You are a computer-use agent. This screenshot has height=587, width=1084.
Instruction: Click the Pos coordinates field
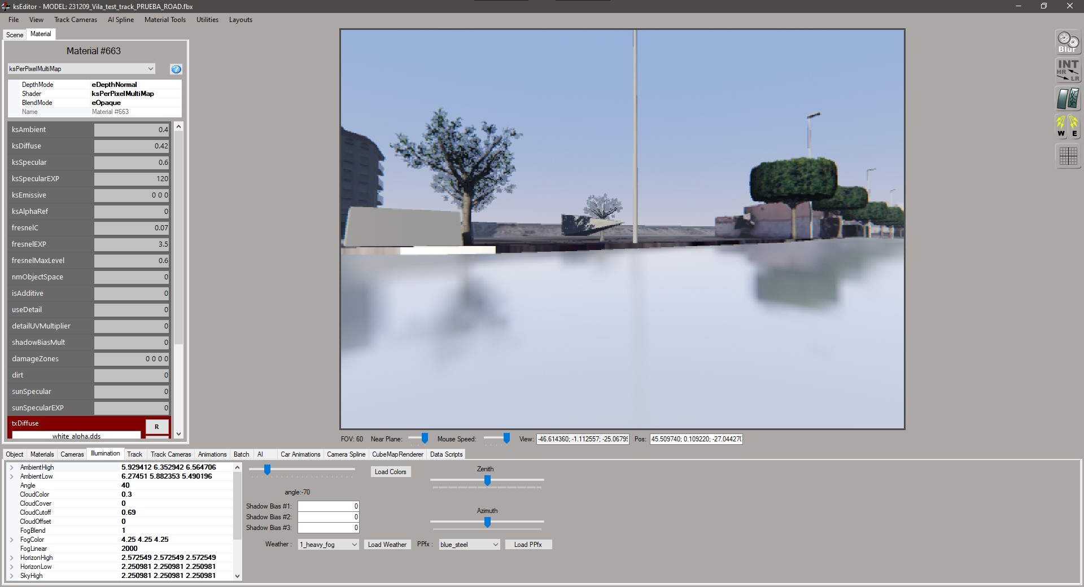pyautogui.click(x=696, y=439)
